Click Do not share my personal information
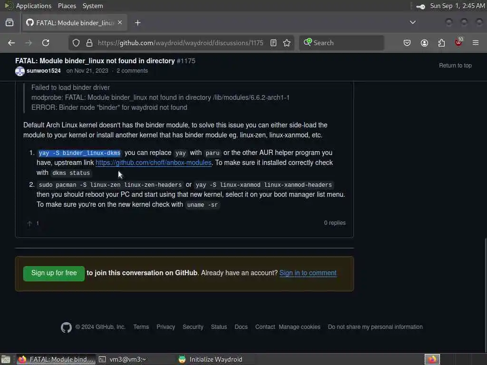Viewport: 487px width, 365px height. [x=375, y=327]
